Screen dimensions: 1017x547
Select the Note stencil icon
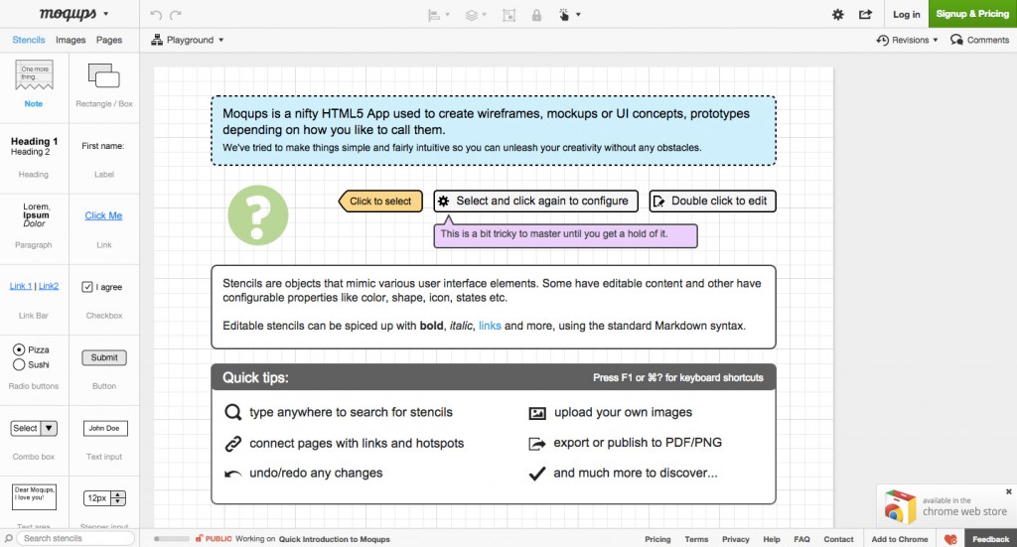click(34, 75)
